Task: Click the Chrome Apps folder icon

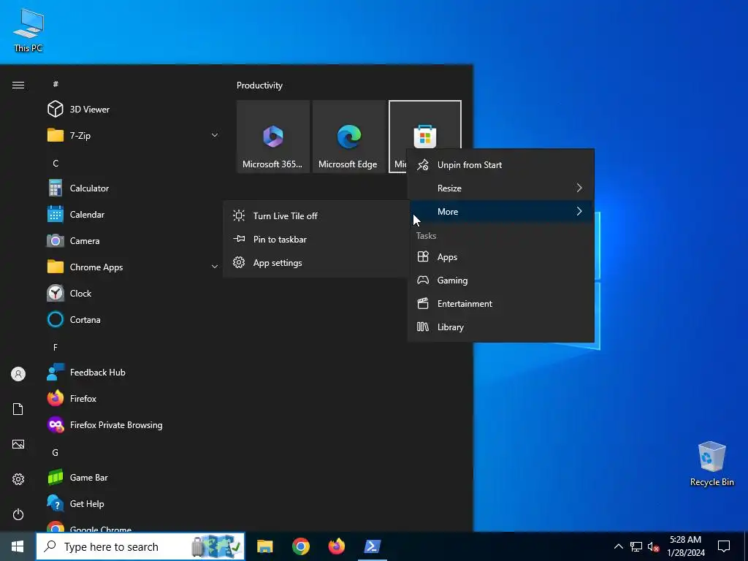Action: pos(56,267)
